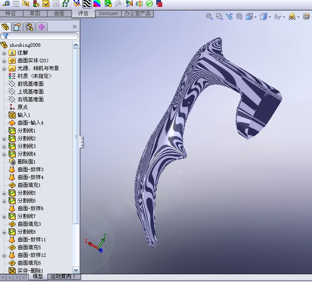Toggle the Curvature rainbow display
The image size is (312, 282).
click(x=97, y=3)
